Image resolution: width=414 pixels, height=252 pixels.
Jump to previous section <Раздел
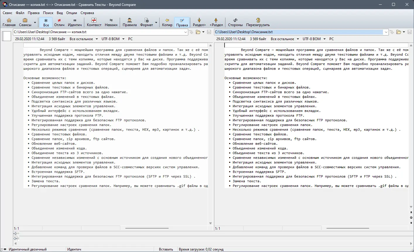216,22
